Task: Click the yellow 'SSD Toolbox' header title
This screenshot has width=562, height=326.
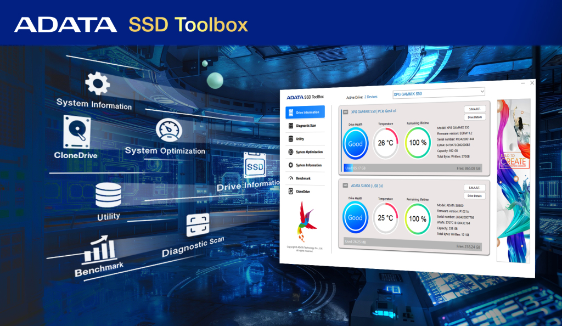Action: point(188,25)
